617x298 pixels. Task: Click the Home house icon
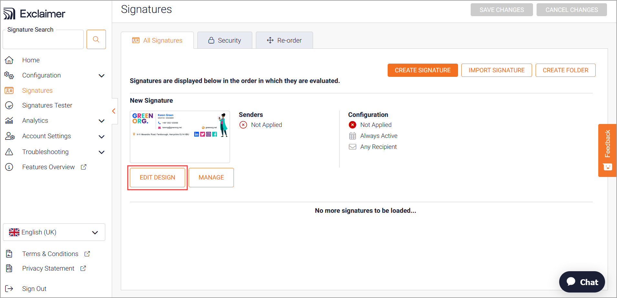click(x=9, y=60)
